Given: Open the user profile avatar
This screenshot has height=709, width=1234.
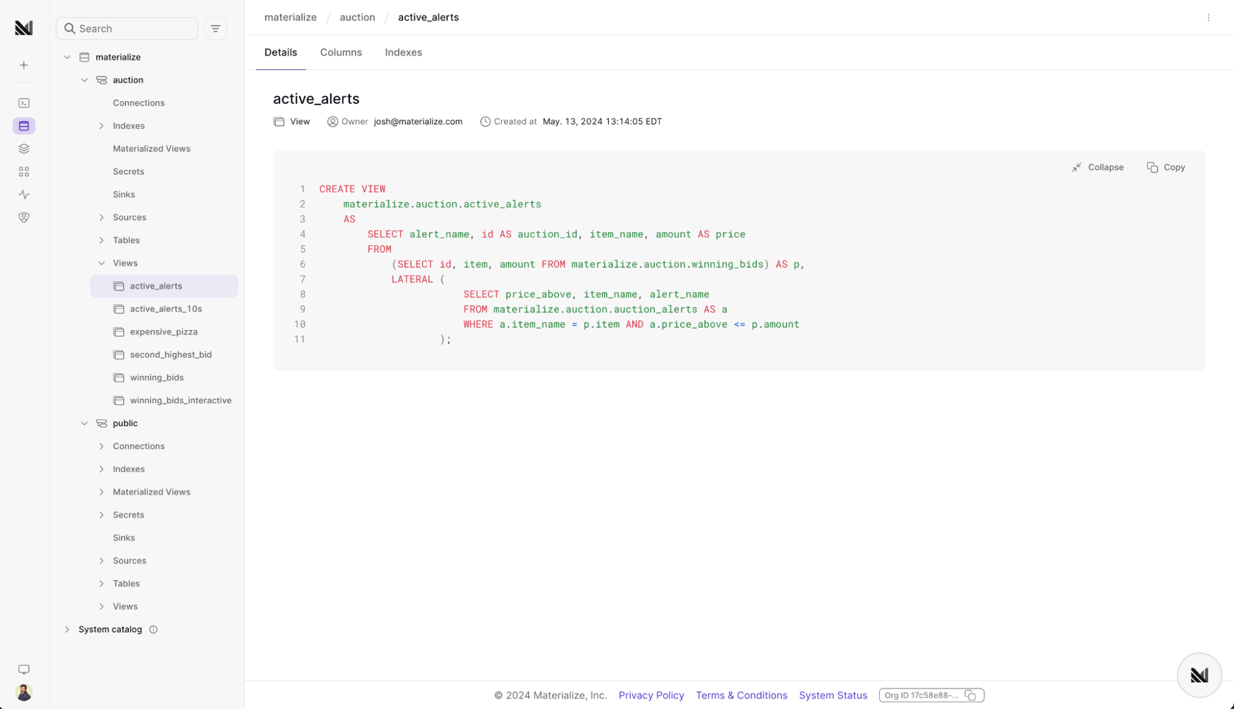Looking at the screenshot, I should point(24,692).
